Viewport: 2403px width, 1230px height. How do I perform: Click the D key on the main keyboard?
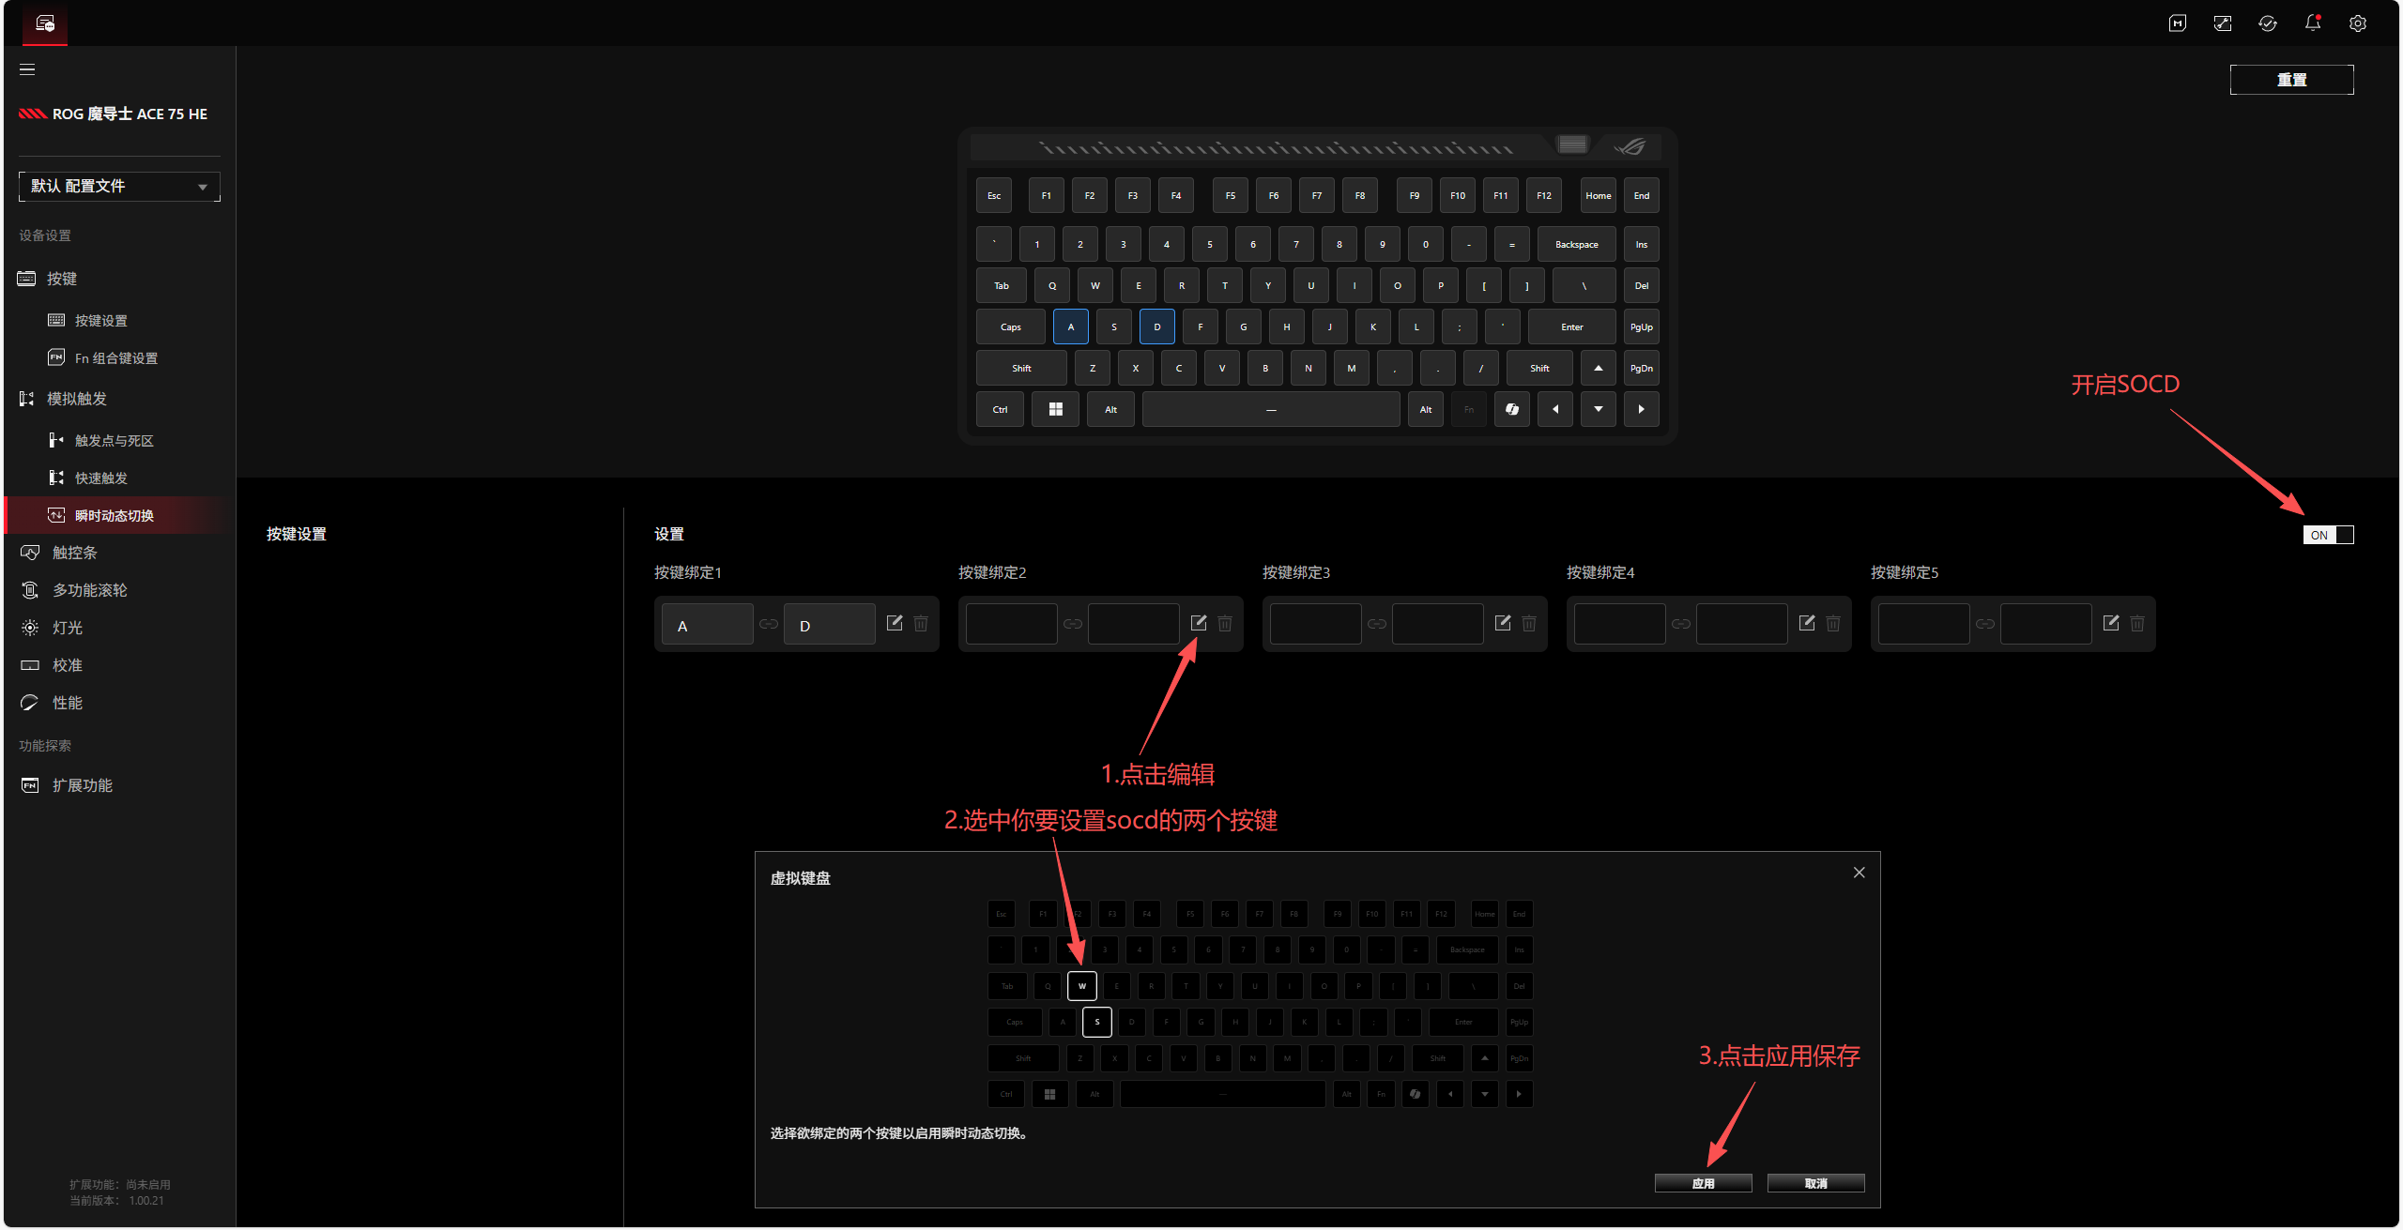click(x=1157, y=327)
